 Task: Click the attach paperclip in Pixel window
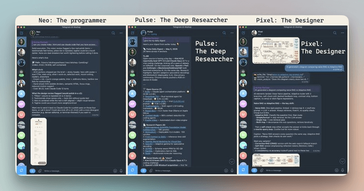[261, 170]
